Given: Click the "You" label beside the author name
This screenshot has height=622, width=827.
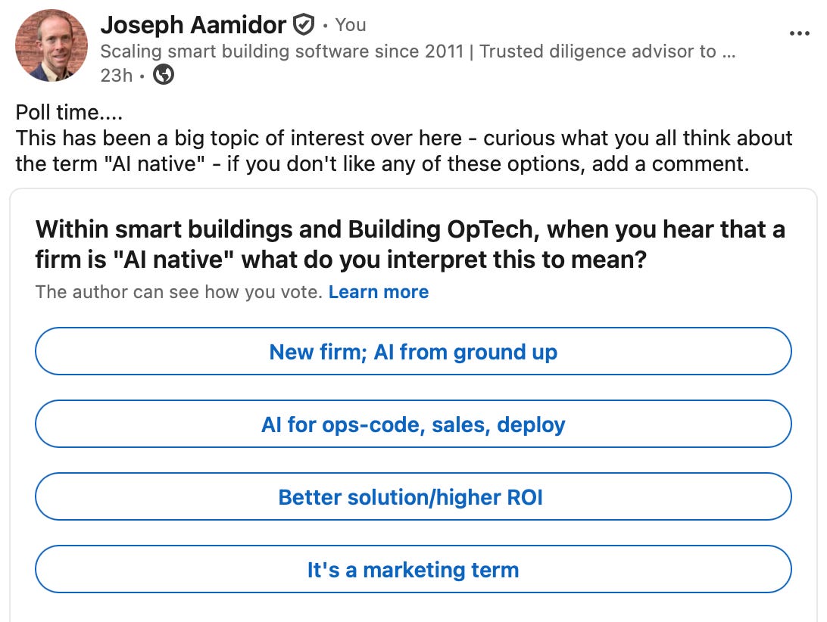Looking at the screenshot, I should point(350,25).
